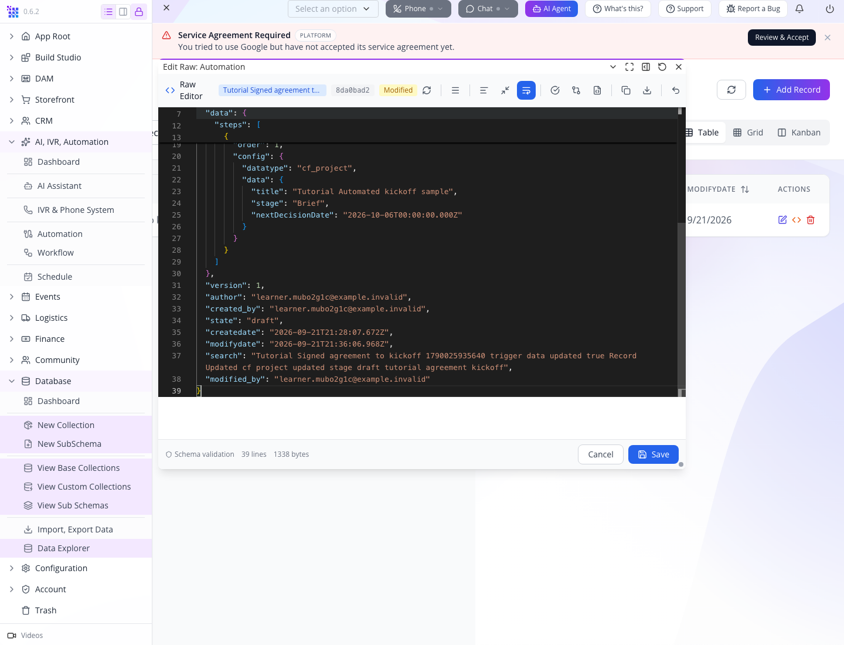This screenshot has height=645, width=844.
Task: Open the Phone status dropdown
Action: click(x=418, y=9)
